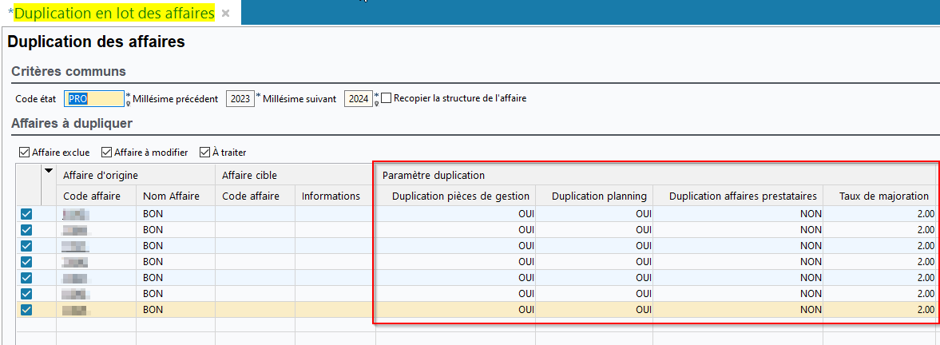Click highlighted row's OUI under Duplication planning
Image resolution: width=940 pixels, height=345 pixels.
594,310
